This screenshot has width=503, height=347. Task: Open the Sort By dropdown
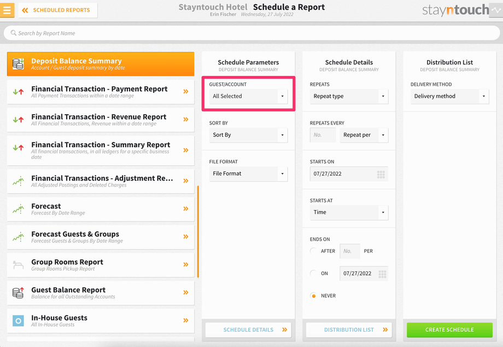(x=248, y=135)
